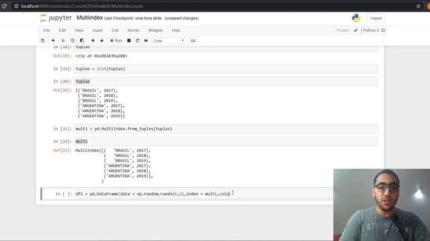This screenshot has height=241, width=430.
Task: Click the unsaved changes status text
Action: (x=181, y=18)
